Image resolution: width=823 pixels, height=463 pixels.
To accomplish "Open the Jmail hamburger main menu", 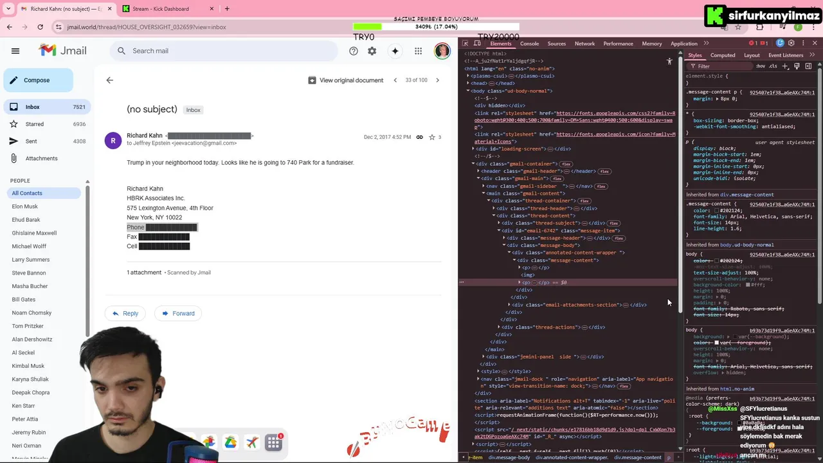I will [15, 51].
